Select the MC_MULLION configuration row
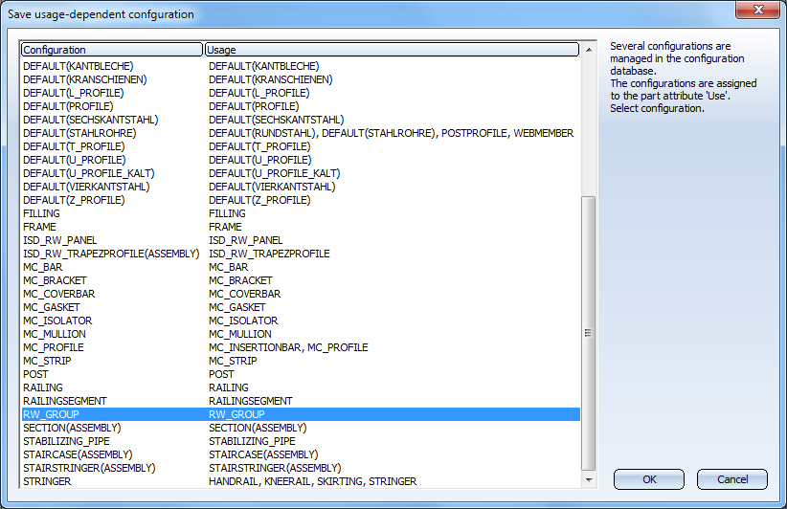This screenshot has height=509, width=787. tap(301, 334)
